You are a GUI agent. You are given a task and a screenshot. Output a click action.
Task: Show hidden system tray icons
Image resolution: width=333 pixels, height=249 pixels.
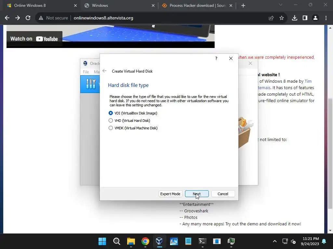pos(274,241)
